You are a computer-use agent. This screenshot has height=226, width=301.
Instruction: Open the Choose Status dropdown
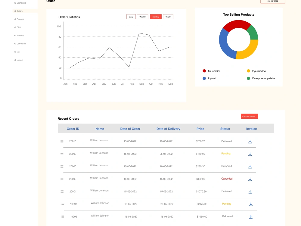pos(249,116)
